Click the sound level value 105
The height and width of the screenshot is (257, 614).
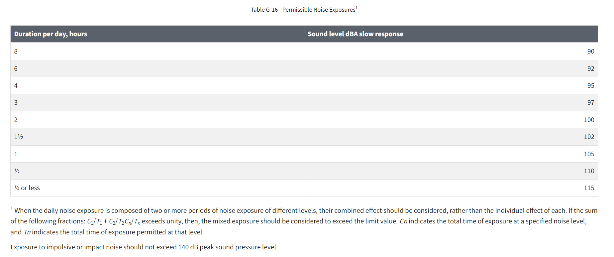point(589,154)
